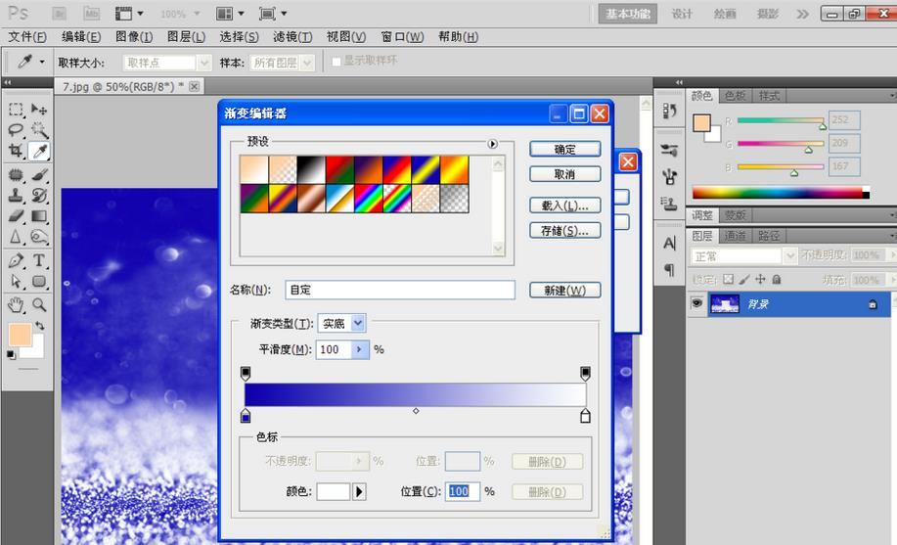
Task: Expand the 平滑度 slider arrow
Action: (360, 349)
